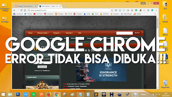The width and height of the screenshot is (172, 97).
Task: Open File Explorer from the taskbar
Action: (10, 94)
